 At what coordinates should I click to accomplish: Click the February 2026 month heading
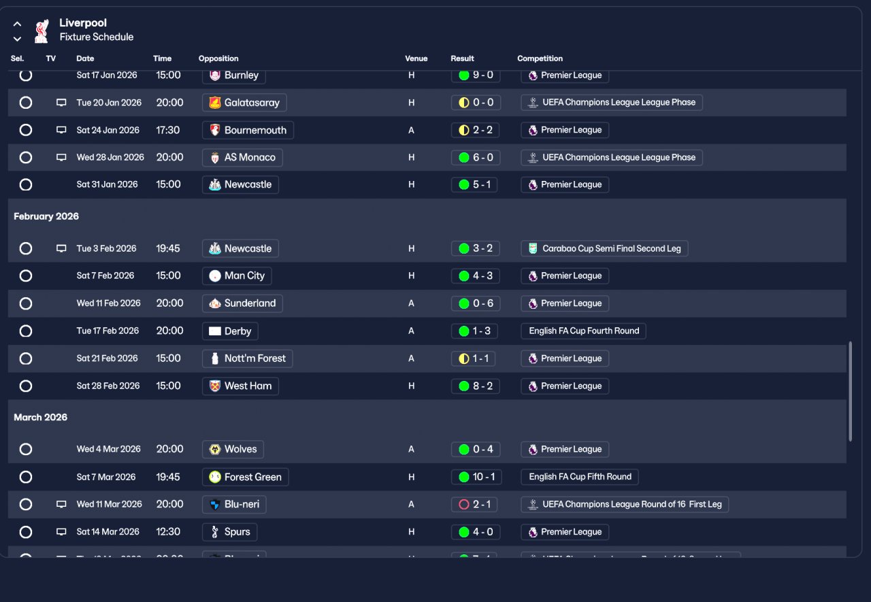(x=46, y=216)
